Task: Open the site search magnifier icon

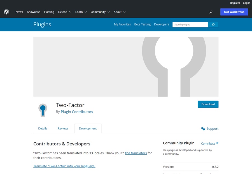Action: tap(211, 12)
